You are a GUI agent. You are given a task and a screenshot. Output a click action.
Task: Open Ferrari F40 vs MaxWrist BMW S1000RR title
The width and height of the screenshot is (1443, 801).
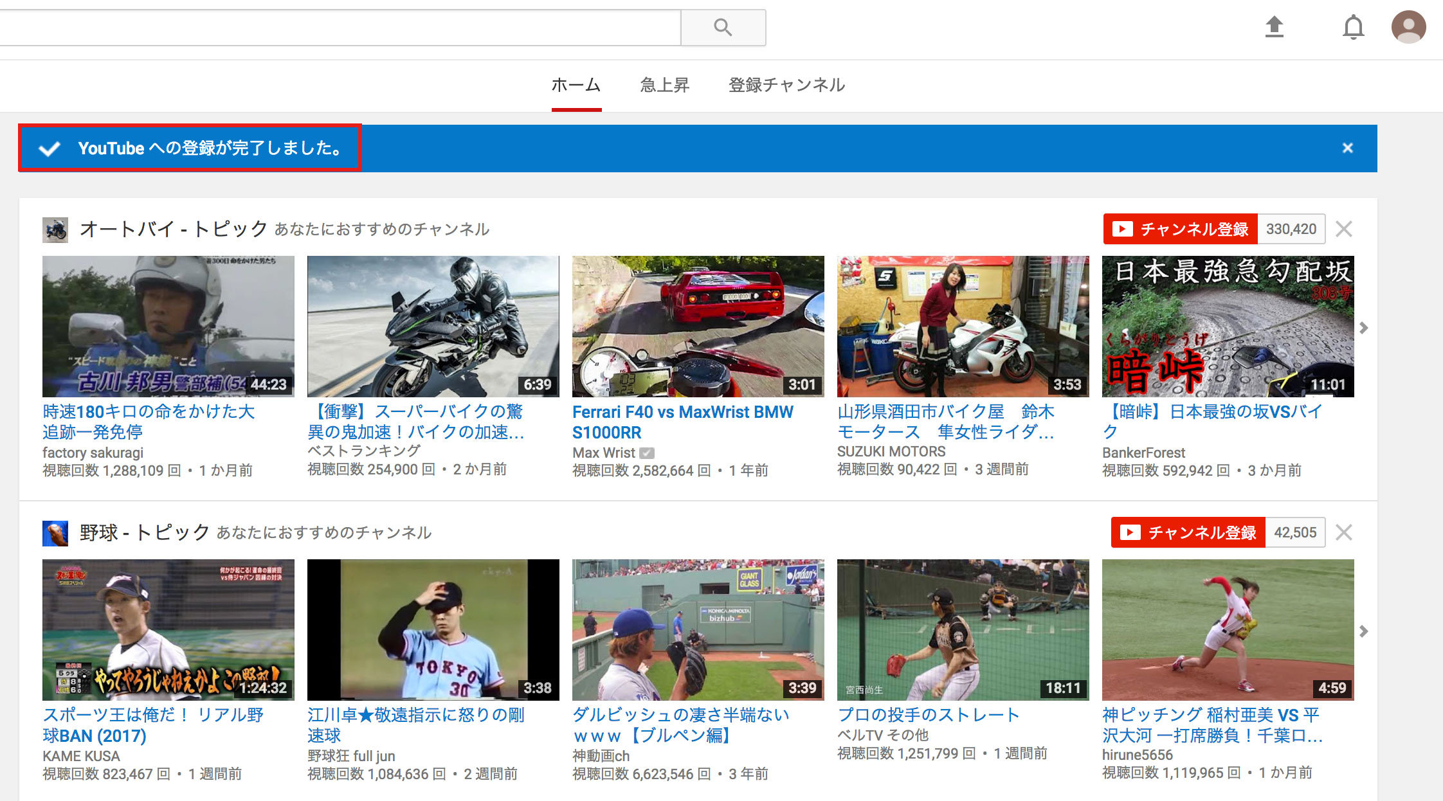[683, 422]
